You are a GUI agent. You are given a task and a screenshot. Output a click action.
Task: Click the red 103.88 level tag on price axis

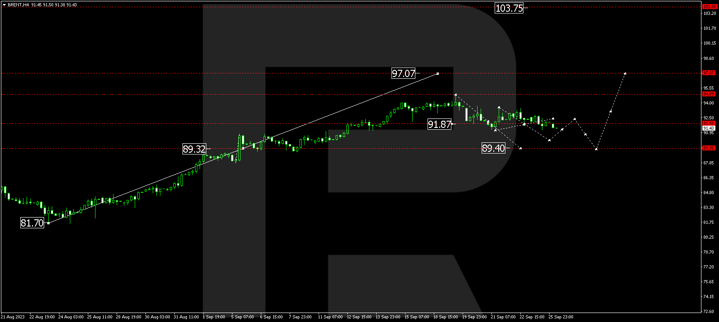[x=709, y=7]
